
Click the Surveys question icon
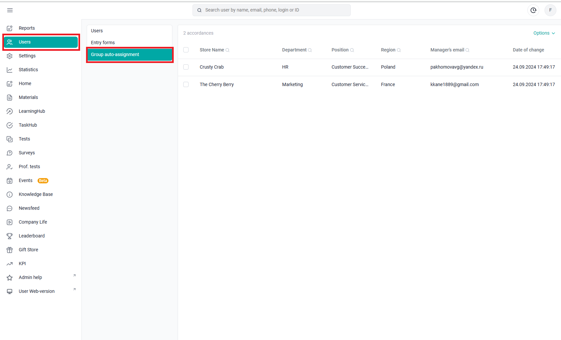click(10, 153)
